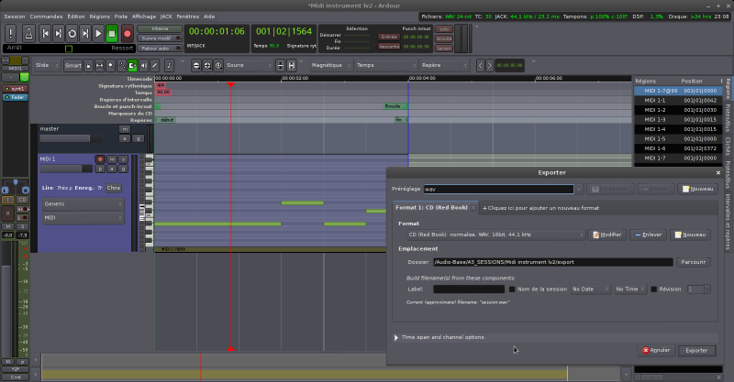Select the Smart edit mode button
The image size is (734, 382).
(x=72, y=66)
